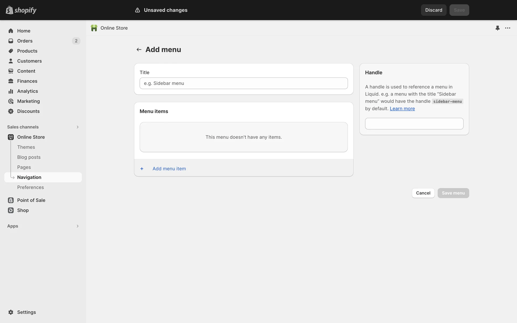Go to Preferences under Online Store

coord(30,187)
